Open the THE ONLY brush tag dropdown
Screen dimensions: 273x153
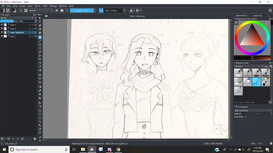(247, 66)
